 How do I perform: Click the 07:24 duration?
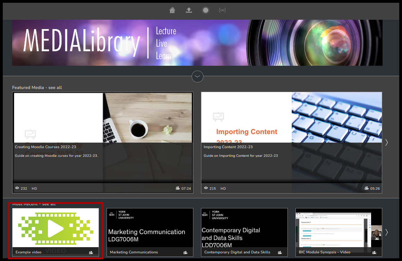[186, 188]
